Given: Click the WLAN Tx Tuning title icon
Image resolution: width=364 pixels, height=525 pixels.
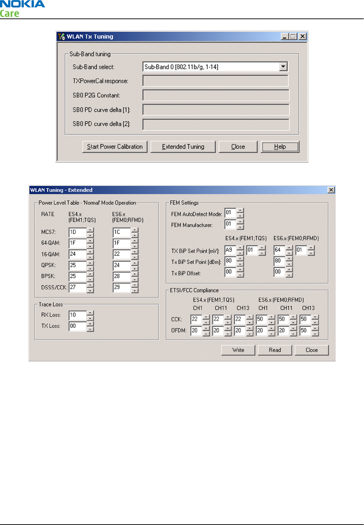Looking at the screenshot, I should click(x=62, y=37).
